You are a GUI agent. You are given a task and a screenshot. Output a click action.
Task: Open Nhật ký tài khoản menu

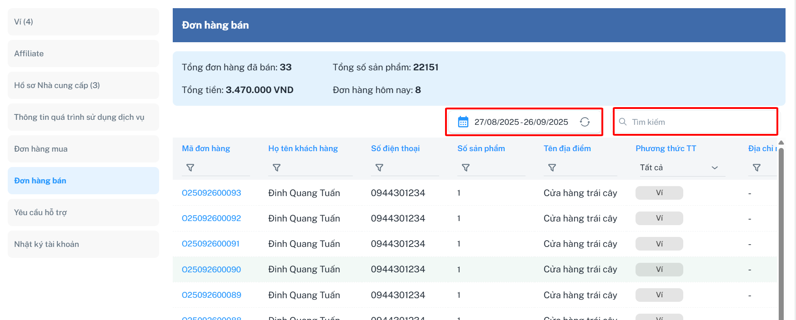83,244
